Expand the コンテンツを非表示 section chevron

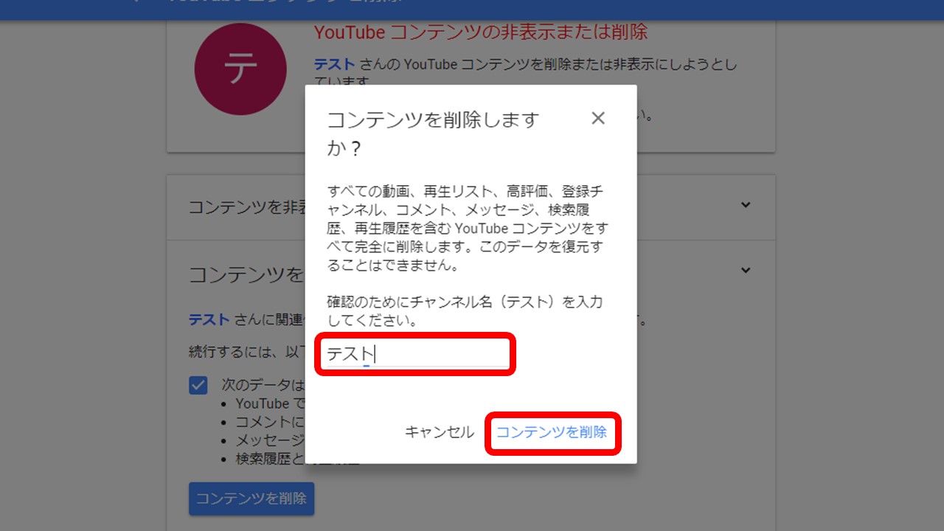point(746,205)
